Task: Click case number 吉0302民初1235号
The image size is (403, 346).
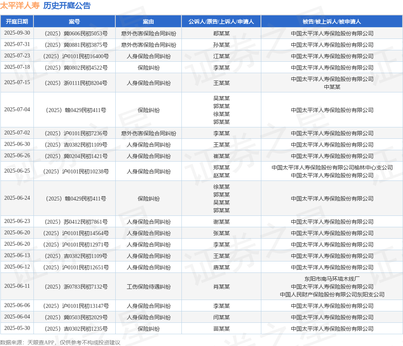Action: [x=76, y=329]
